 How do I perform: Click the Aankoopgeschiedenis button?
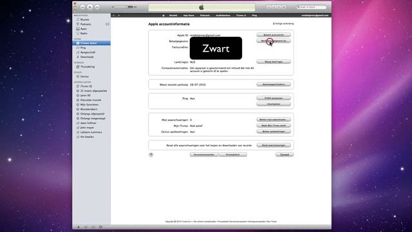[274, 84]
